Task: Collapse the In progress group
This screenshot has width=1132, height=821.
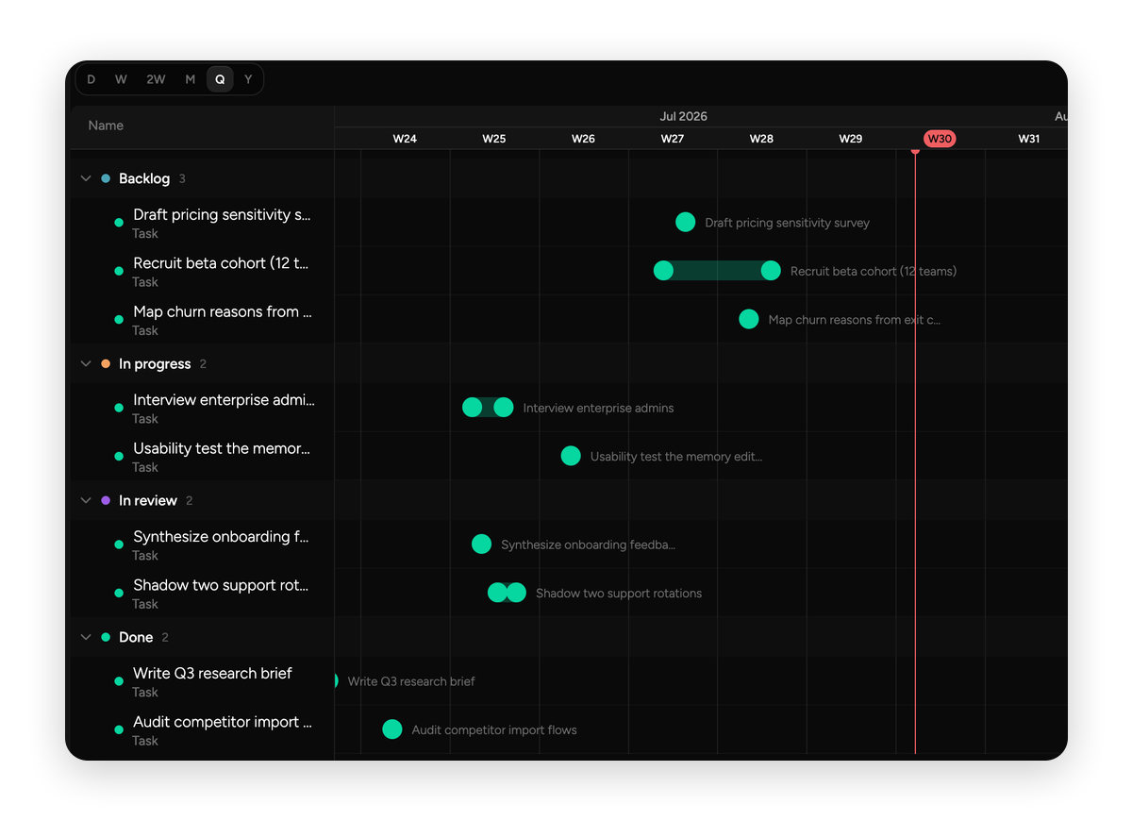Action: pos(86,363)
